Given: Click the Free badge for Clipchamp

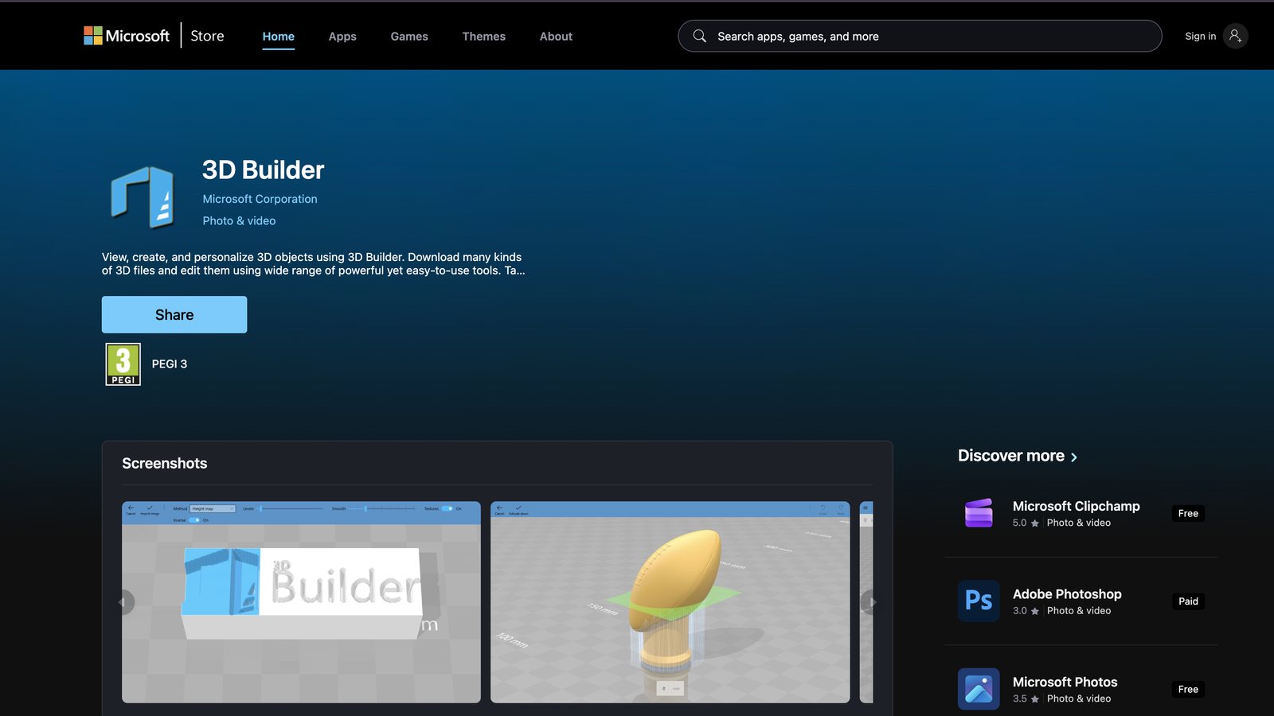Looking at the screenshot, I should pyautogui.click(x=1188, y=514).
